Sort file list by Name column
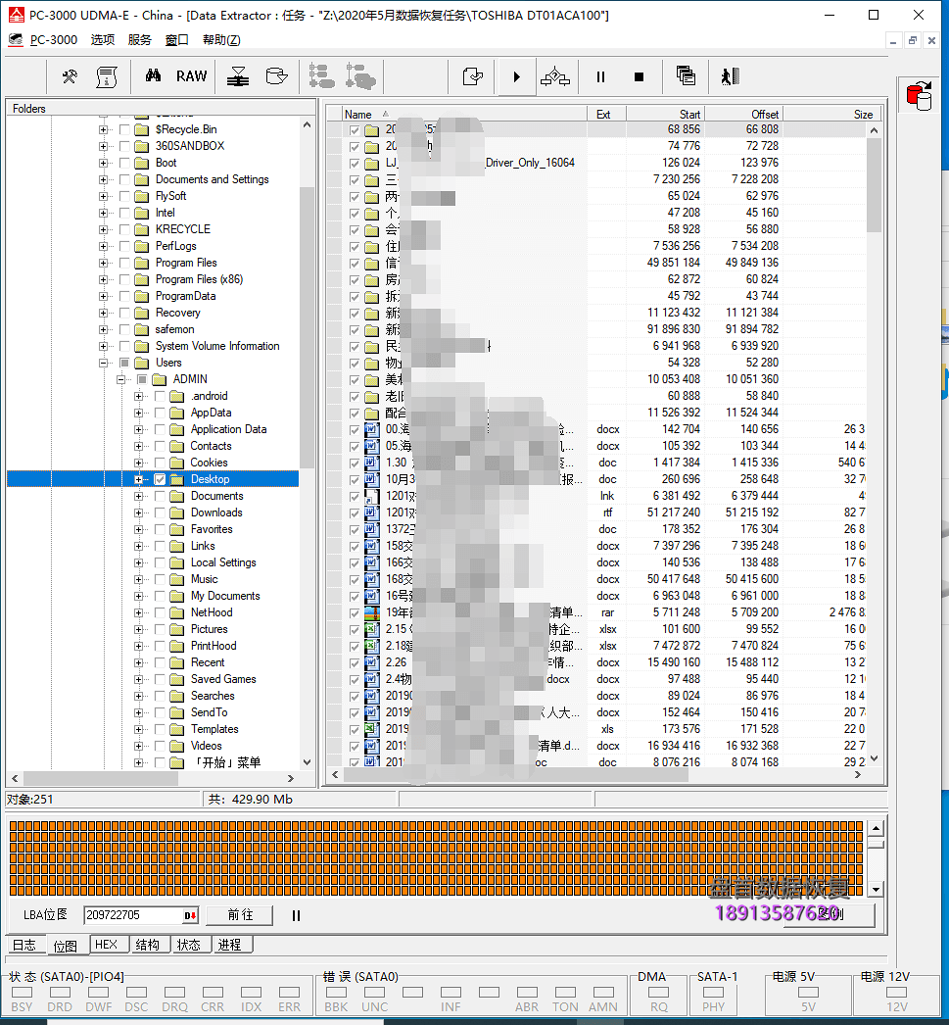Image resolution: width=949 pixels, height=1025 pixels. point(463,114)
